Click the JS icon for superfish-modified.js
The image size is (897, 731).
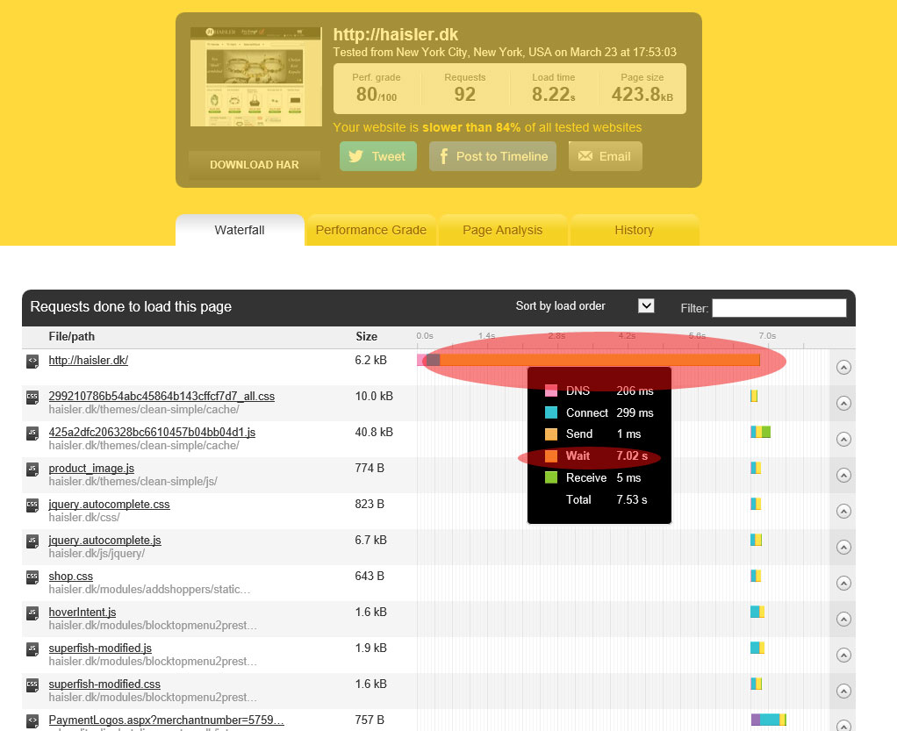click(x=32, y=649)
